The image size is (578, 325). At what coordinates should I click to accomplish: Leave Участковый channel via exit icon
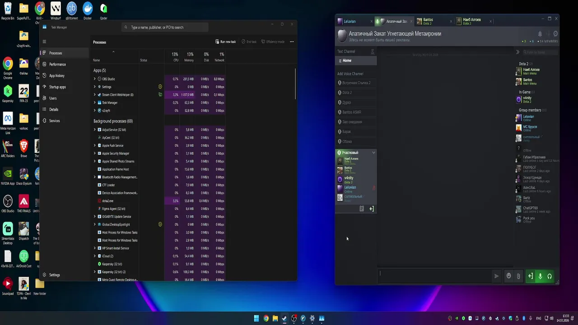click(x=372, y=209)
